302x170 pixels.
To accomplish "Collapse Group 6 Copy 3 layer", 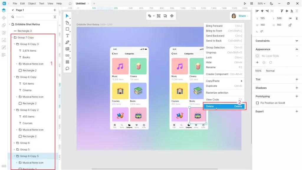I will point(14,44).
